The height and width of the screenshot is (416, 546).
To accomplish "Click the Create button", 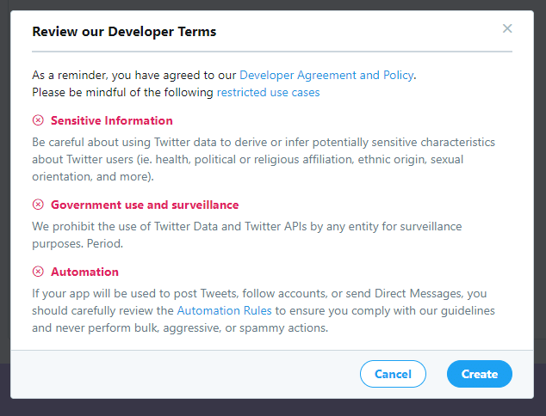I will pos(480,374).
